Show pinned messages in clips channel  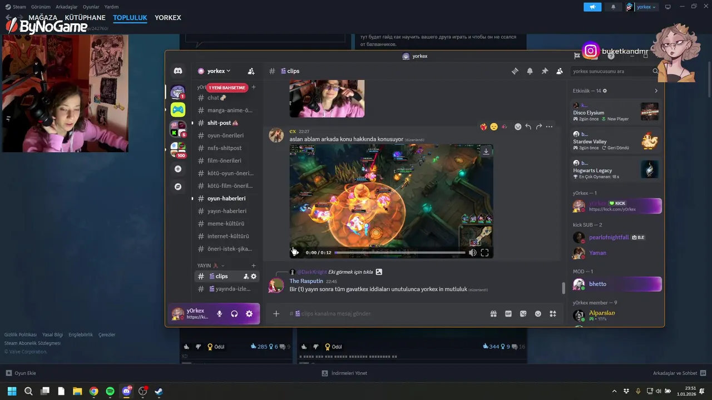pos(545,71)
